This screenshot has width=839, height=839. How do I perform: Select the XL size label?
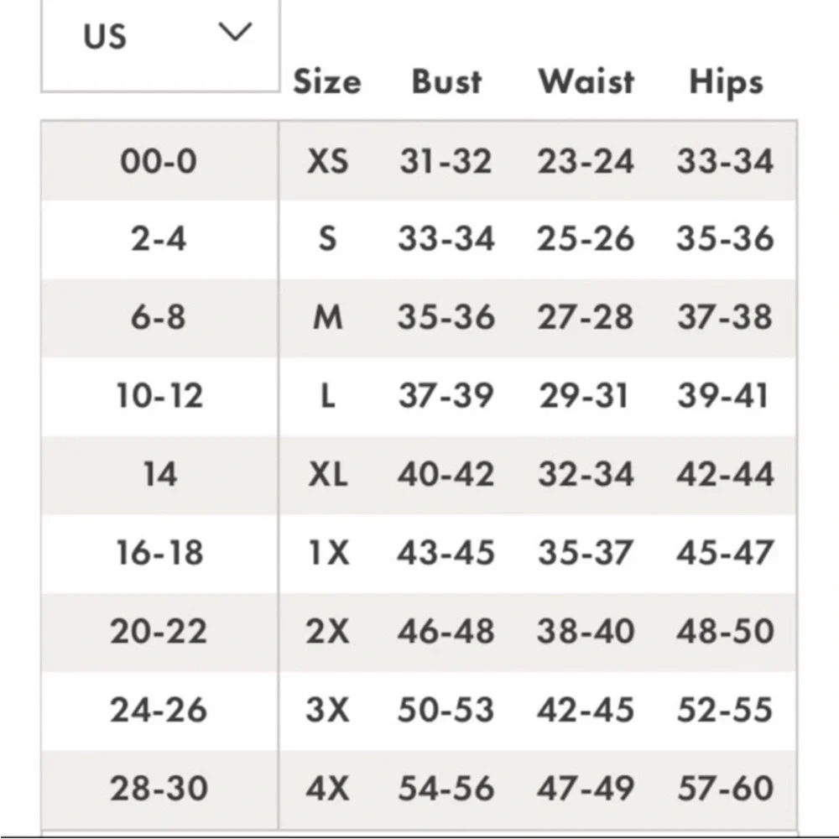click(x=328, y=474)
